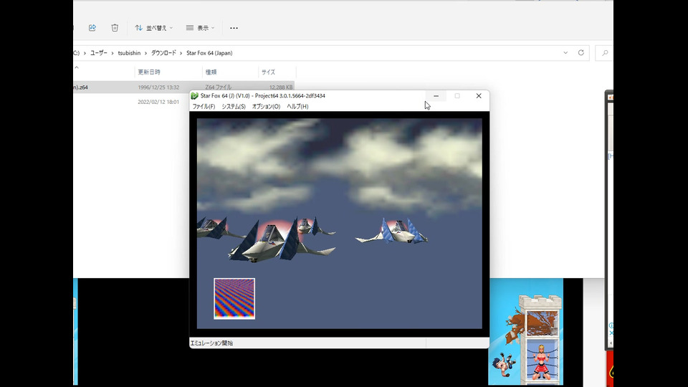This screenshot has height=387, width=688.
Task: Open the 表示 view dropdown
Action: tap(200, 28)
